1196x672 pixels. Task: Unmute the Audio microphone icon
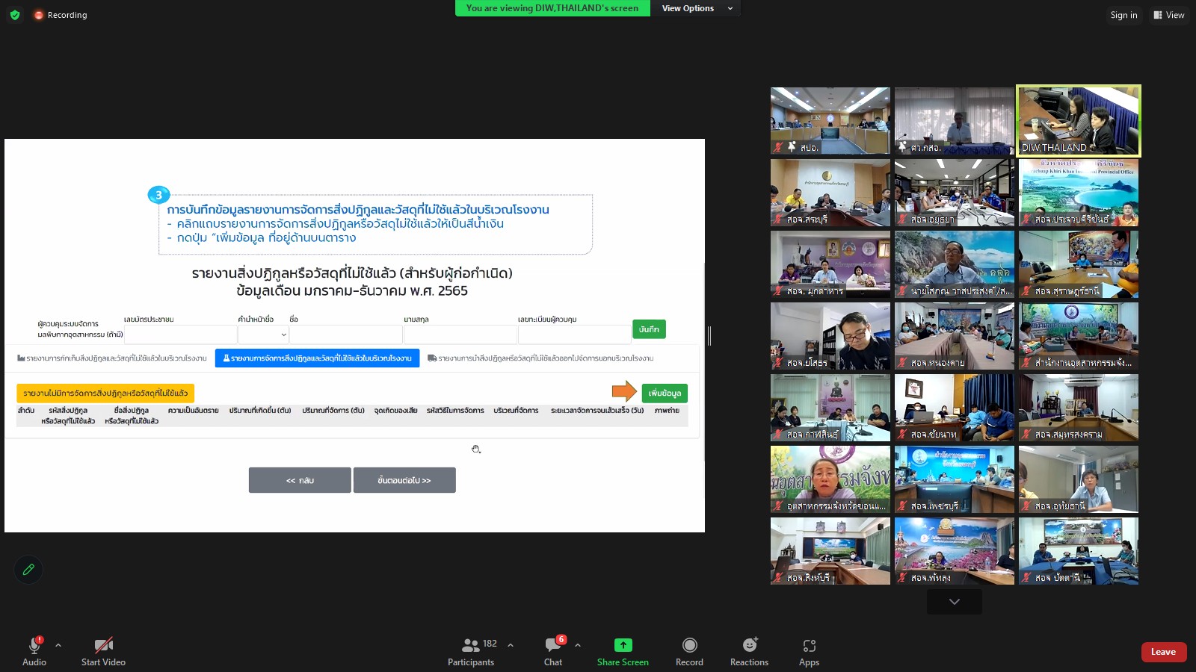point(34,645)
